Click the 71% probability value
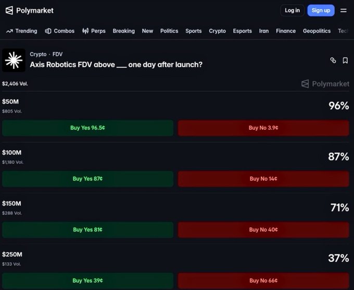Viewport: 354px width, 290px height. pos(339,208)
